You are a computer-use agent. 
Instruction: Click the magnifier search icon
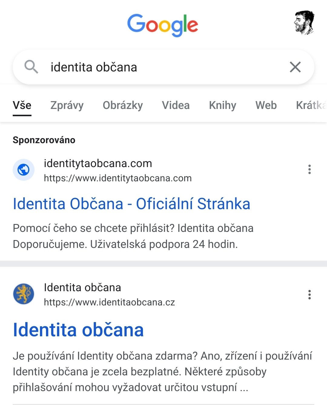[31, 67]
